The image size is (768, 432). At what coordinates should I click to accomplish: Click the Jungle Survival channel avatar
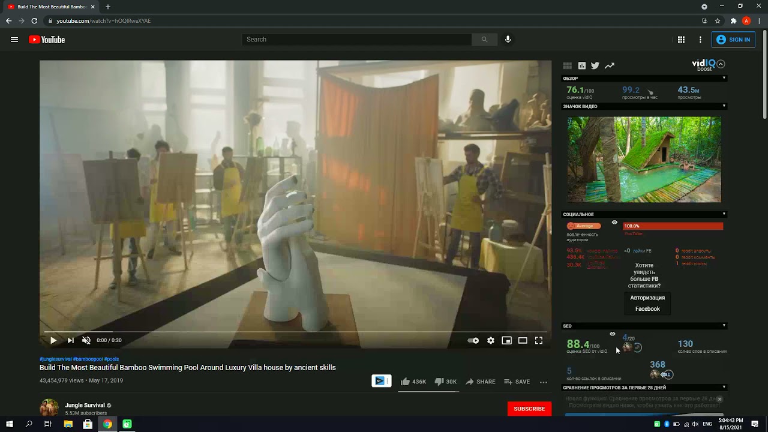[49, 407]
